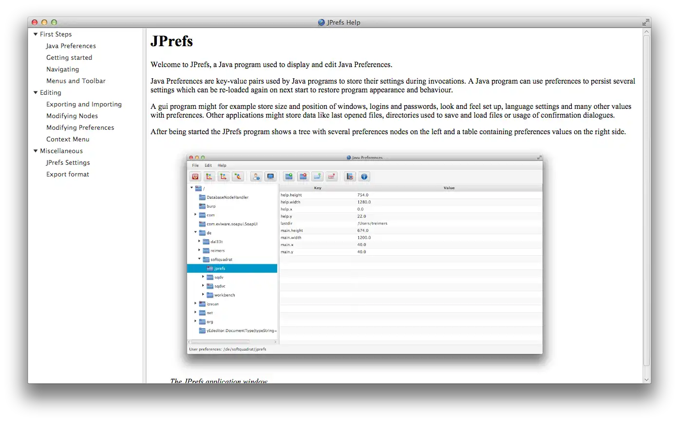This screenshot has width=679, height=422.
Task: Click the folder icon beside DatabaseNodeHandler
Action: point(202,197)
